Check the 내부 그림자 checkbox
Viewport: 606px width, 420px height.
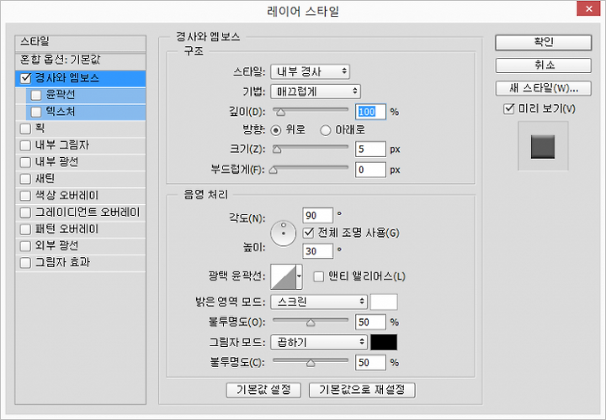25,145
